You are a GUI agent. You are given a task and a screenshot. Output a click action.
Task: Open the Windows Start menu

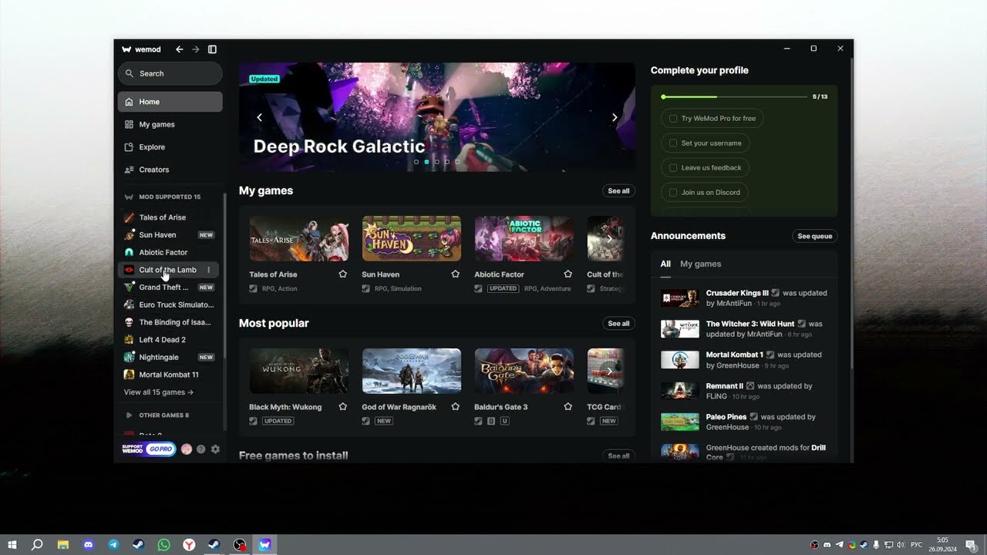(12, 545)
